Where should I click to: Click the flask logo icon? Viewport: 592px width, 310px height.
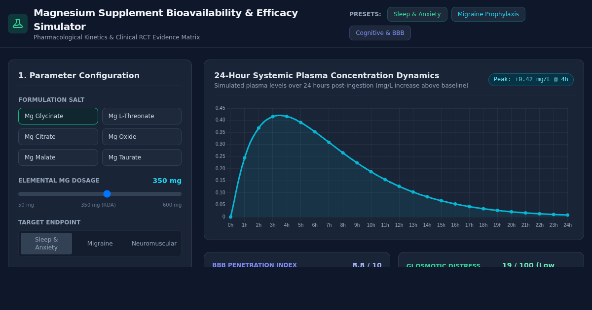tap(18, 24)
